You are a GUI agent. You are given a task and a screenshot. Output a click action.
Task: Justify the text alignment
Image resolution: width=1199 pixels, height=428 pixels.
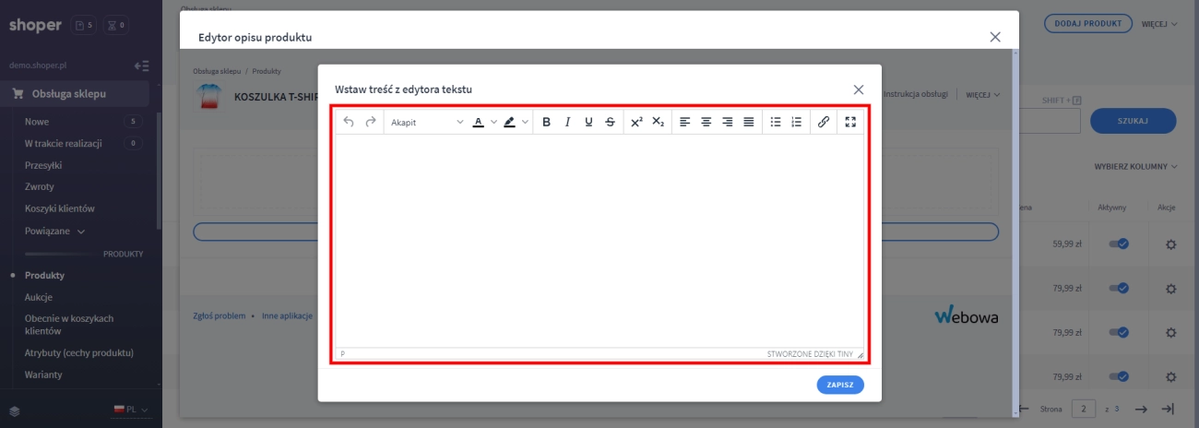pyautogui.click(x=748, y=122)
